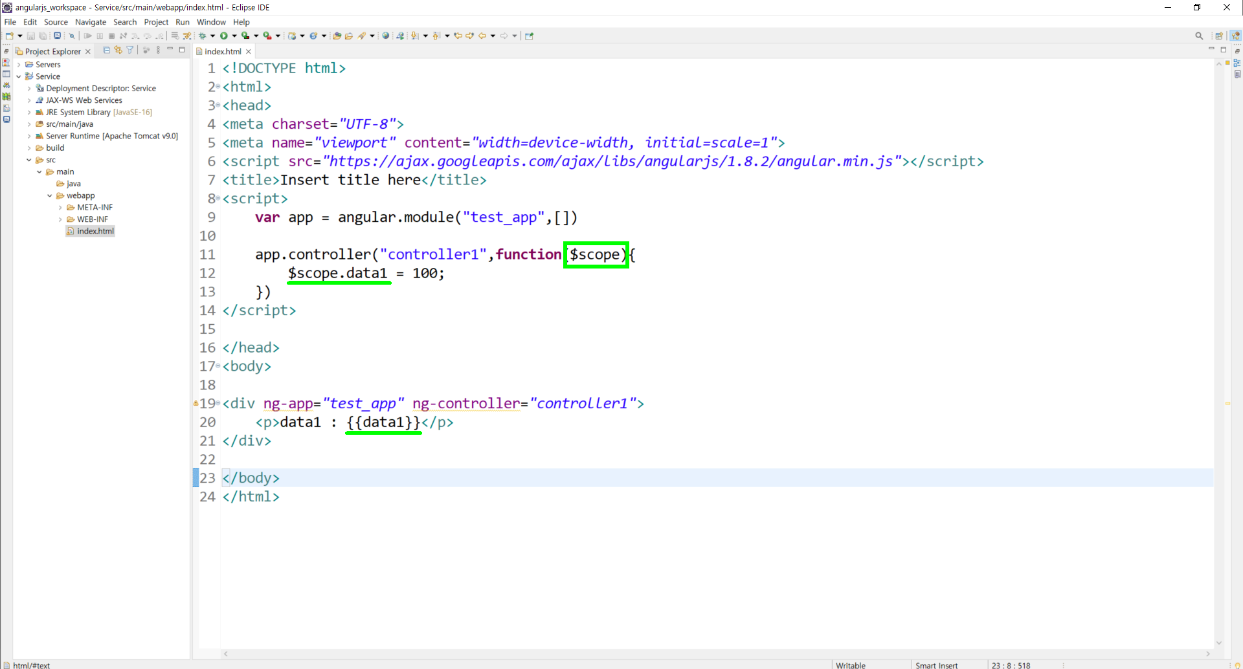This screenshot has width=1243, height=669.
Task: Expand the Server Runtime Apache Tomcat node
Action: point(29,137)
